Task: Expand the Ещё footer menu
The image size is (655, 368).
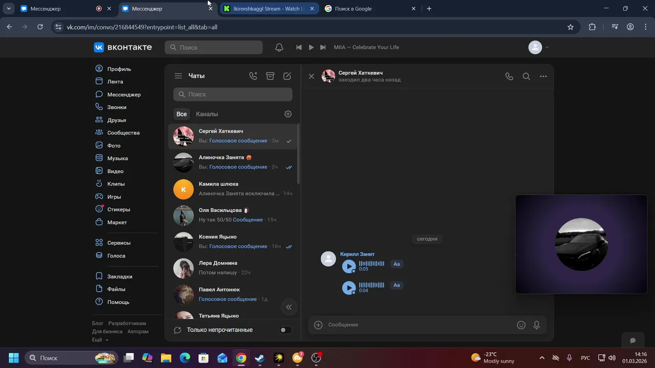Action: 100,339
